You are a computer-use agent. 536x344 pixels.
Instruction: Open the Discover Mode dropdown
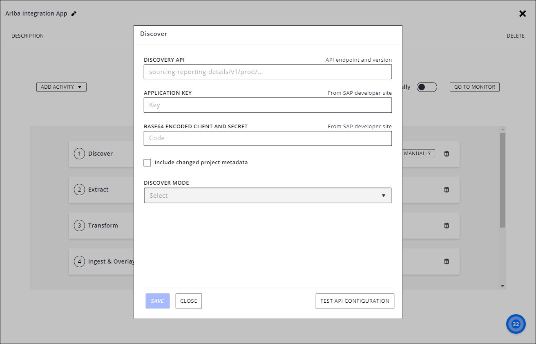(268, 196)
